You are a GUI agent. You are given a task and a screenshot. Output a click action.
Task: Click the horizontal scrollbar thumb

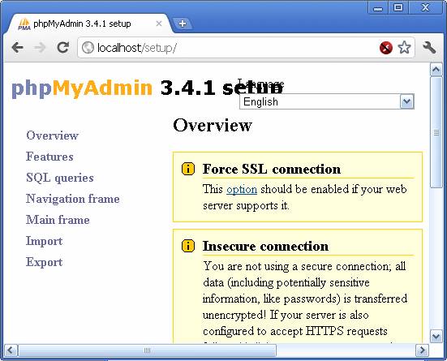147,350
